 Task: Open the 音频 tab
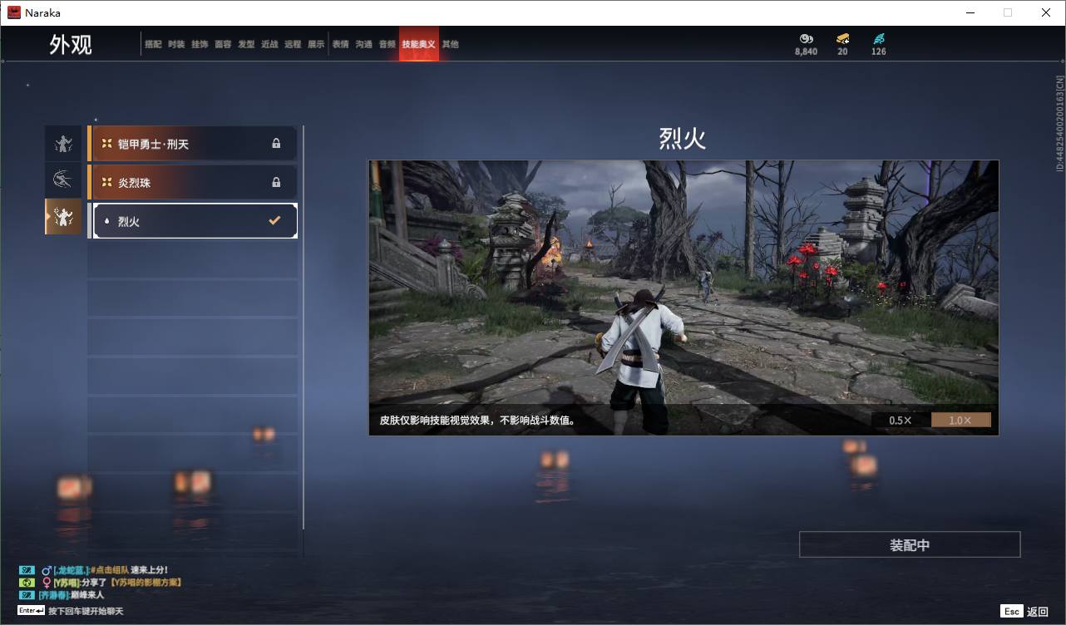pyautogui.click(x=387, y=44)
